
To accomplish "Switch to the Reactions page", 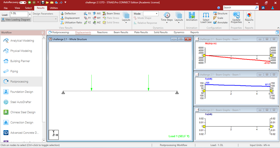I will (x=102, y=33).
